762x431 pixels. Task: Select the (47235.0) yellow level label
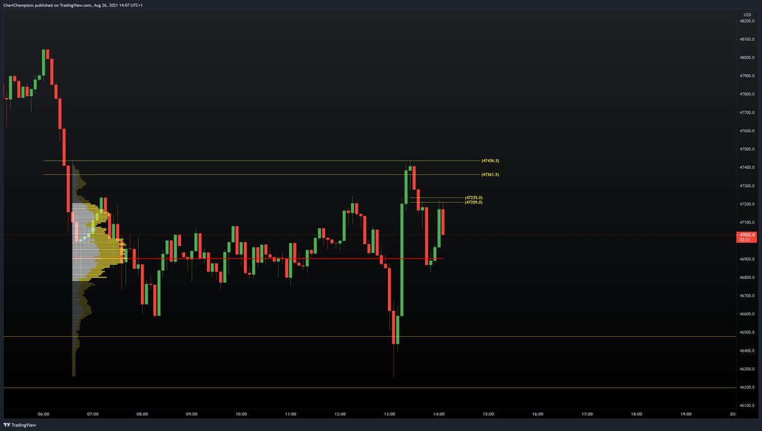[x=474, y=198]
